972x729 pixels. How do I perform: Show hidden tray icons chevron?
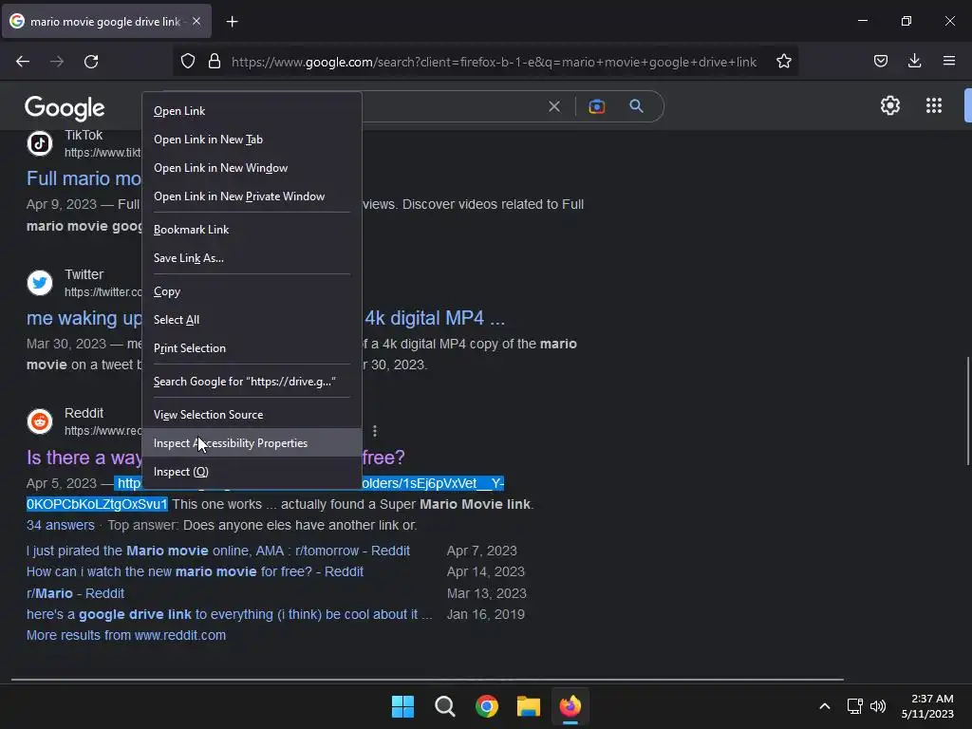click(x=825, y=706)
